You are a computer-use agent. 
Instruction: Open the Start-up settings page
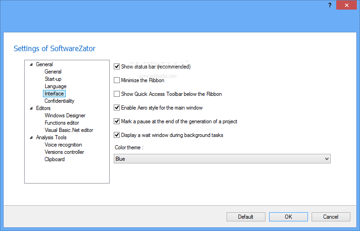coord(53,79)
